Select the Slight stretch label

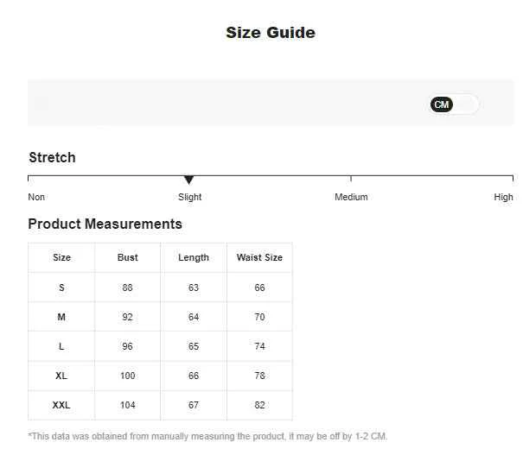pos(190,197)
